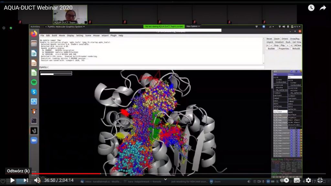Open Spotify from the dock
This screenshot has width=331, height=186.
(34, 82)
